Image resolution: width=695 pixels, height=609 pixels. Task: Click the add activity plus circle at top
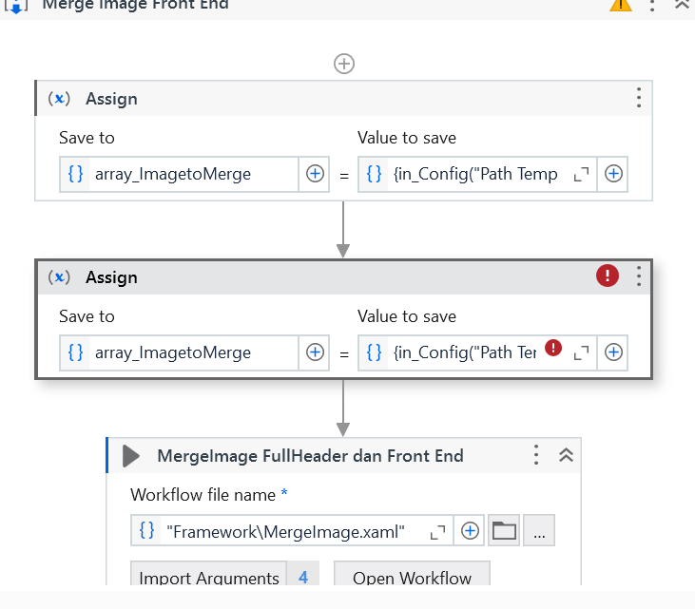(344, 64)
